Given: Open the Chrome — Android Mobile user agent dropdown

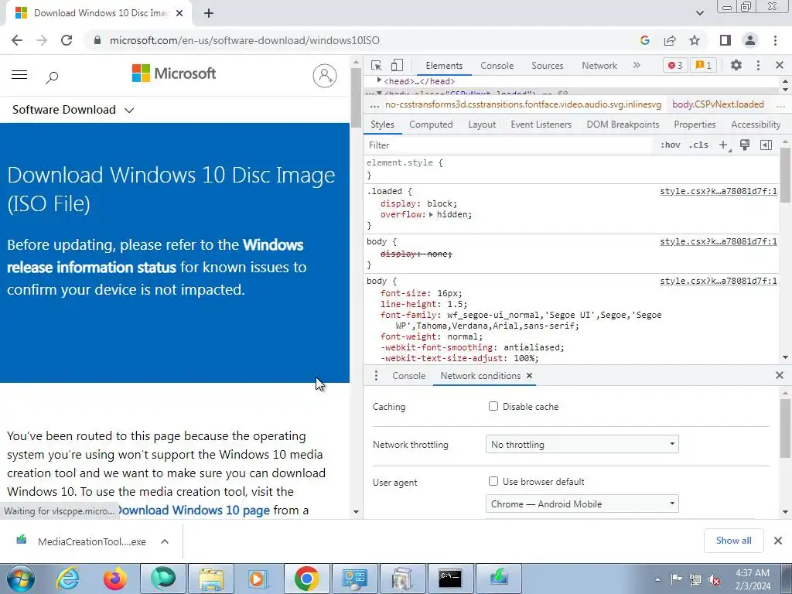Looking at the screenshot, I should [x=582, y=504].
